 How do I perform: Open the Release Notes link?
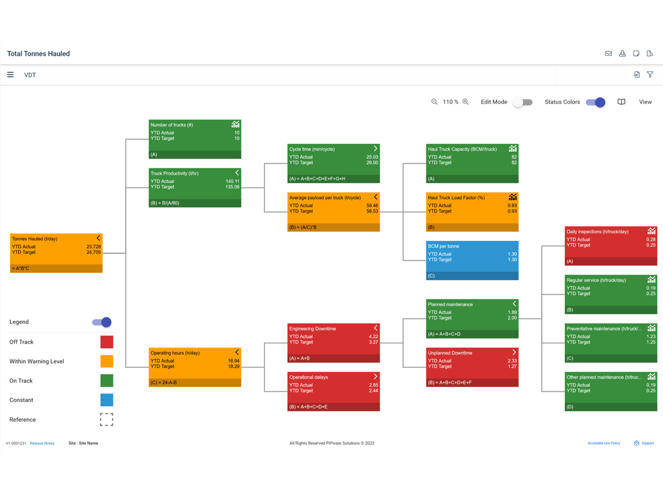[x=42, y=443]
